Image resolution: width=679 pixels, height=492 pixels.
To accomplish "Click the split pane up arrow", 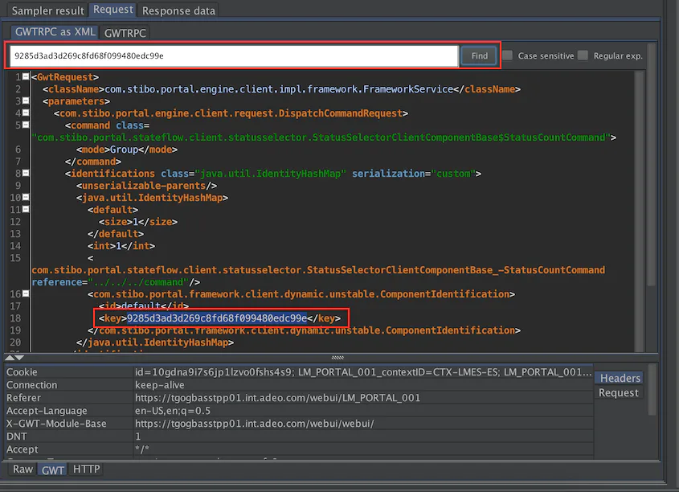I will click(x=10, y=358).
